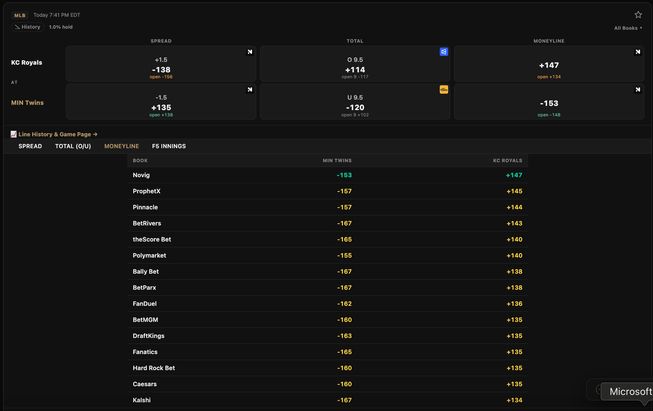Click the MLB league badge
This screenshot has height=411, width=653.
(x=20, y=15)
